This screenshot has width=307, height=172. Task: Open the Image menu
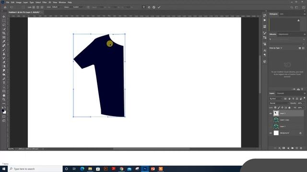[x=19, y=2]
